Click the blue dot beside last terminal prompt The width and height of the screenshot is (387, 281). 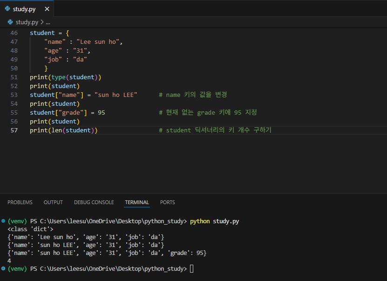[3, 268]
